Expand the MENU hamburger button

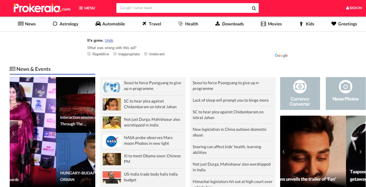(87, 8)
